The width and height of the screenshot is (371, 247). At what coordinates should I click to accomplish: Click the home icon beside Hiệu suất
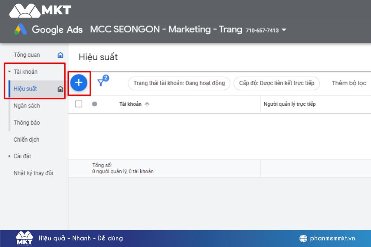click(x=60, y=89)
